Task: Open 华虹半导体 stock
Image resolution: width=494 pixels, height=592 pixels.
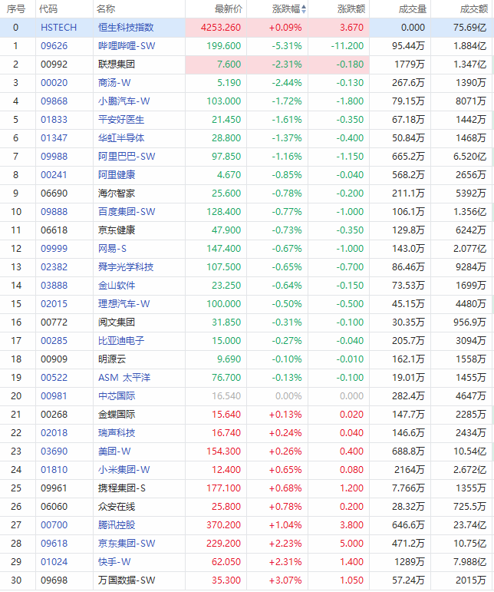Action: pos(121,138)
